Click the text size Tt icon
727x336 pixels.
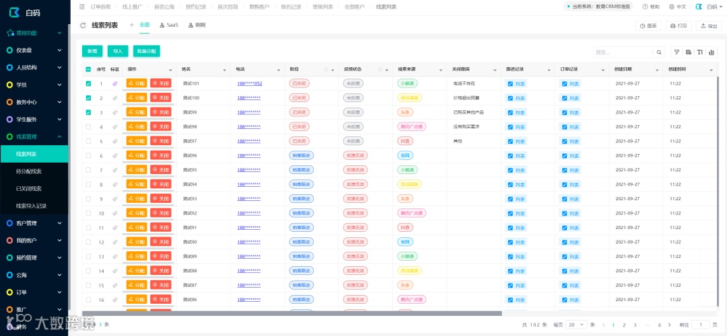tap(700, 52)
